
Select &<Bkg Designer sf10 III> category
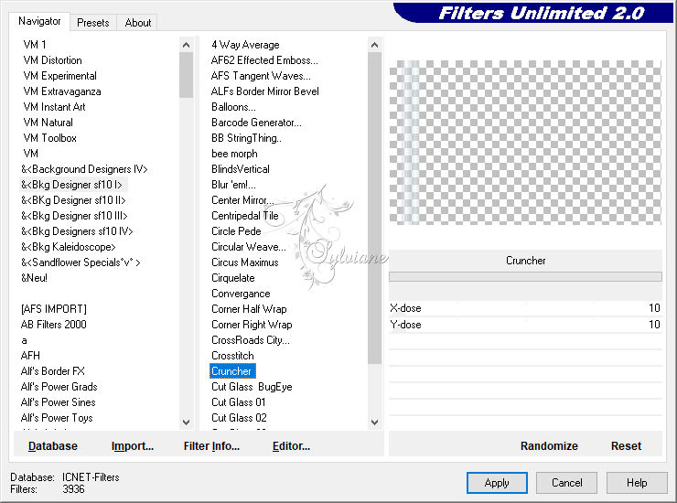tap(74, 216)
